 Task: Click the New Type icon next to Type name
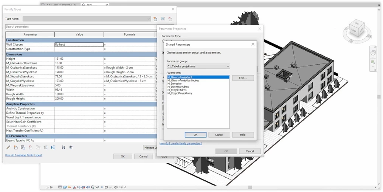tap(155, 19)
